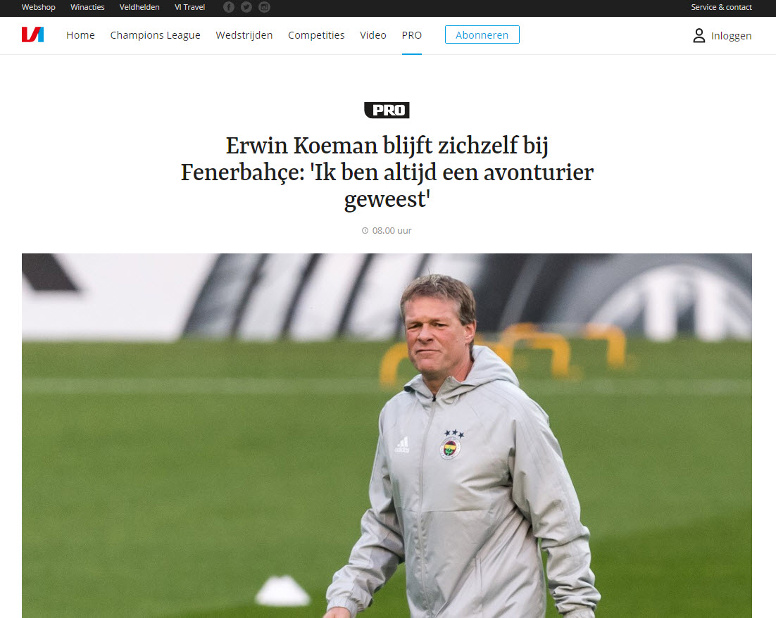The height and width of the screenshot is (618, 776).
Task: Open the Competities menu
Action: [x=316, y=35]
